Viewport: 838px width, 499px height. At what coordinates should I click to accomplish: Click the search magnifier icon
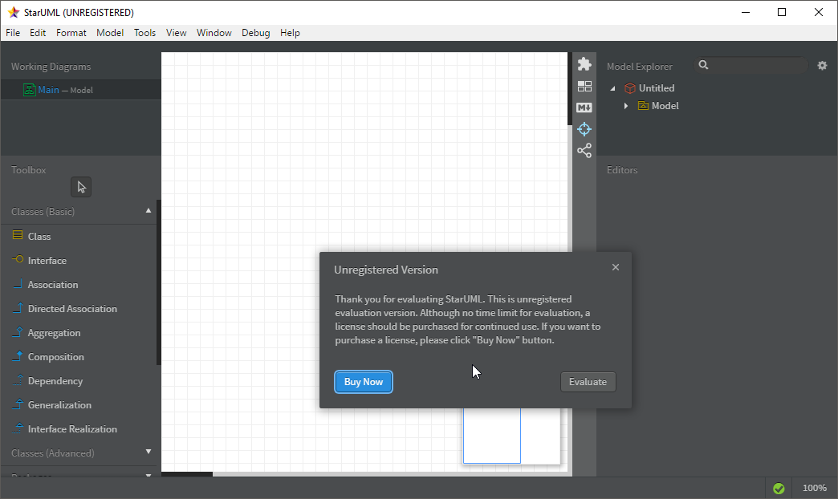(703, 65)
